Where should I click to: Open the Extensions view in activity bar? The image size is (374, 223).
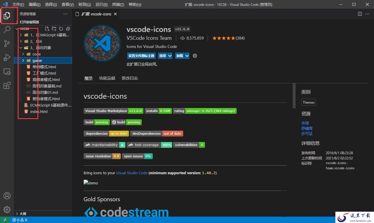[x=7, y=85]
